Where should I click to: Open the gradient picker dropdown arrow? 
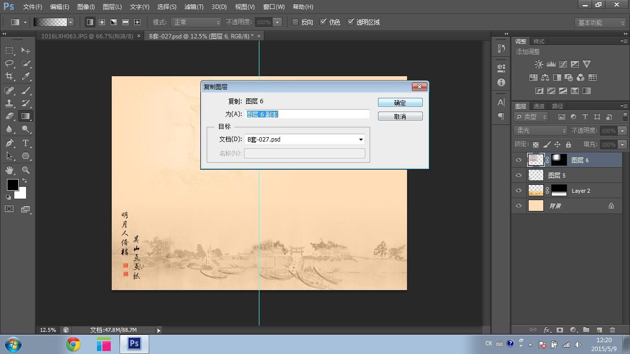coord(71,22)
